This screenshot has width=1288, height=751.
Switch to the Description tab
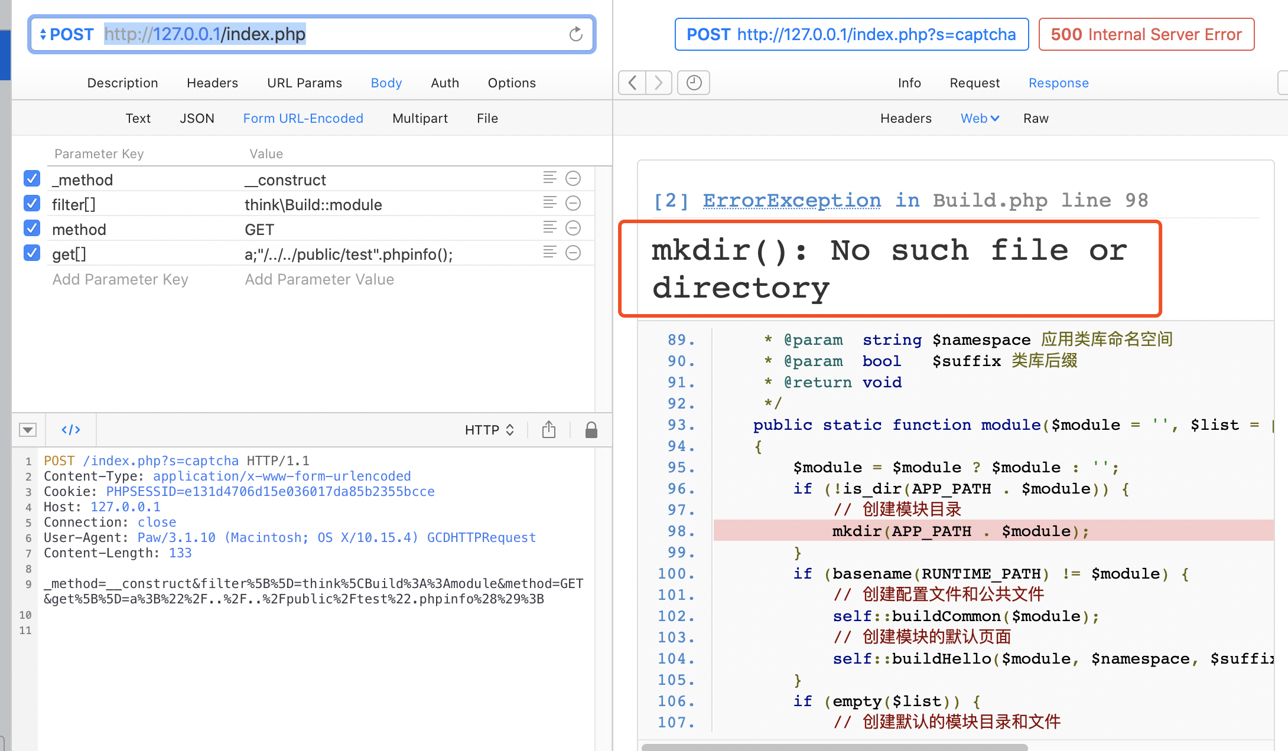(x=122, y=83)
